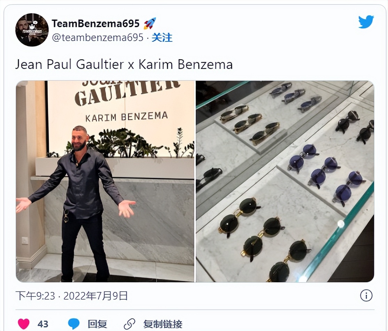
Task: Click the info circle icon
Action: click(366, 295)
